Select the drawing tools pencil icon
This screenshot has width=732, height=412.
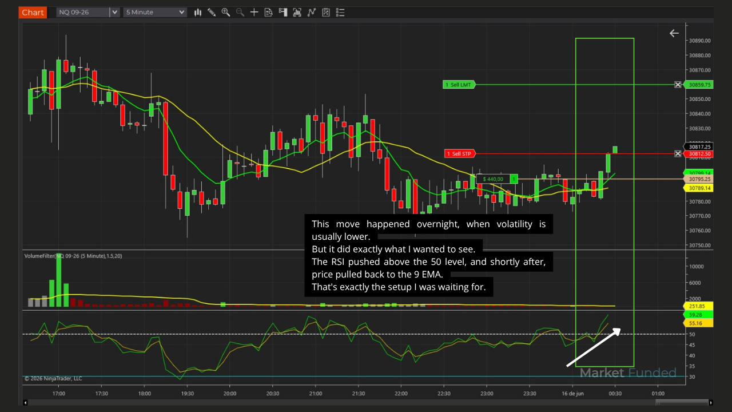[212, 12]
